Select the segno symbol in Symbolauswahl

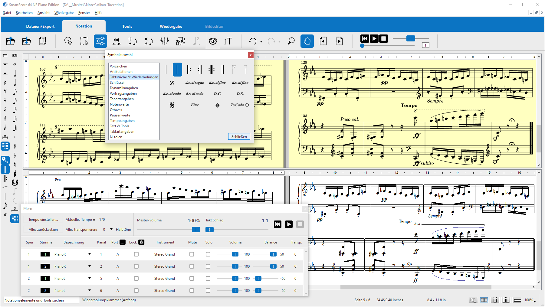[x=172, y=105]
